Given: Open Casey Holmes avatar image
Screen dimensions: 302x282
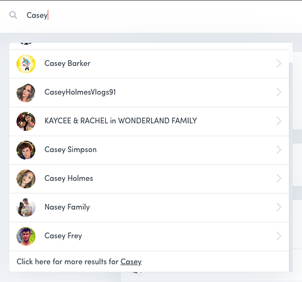Looking at the screenshot, I should point(26,179).
